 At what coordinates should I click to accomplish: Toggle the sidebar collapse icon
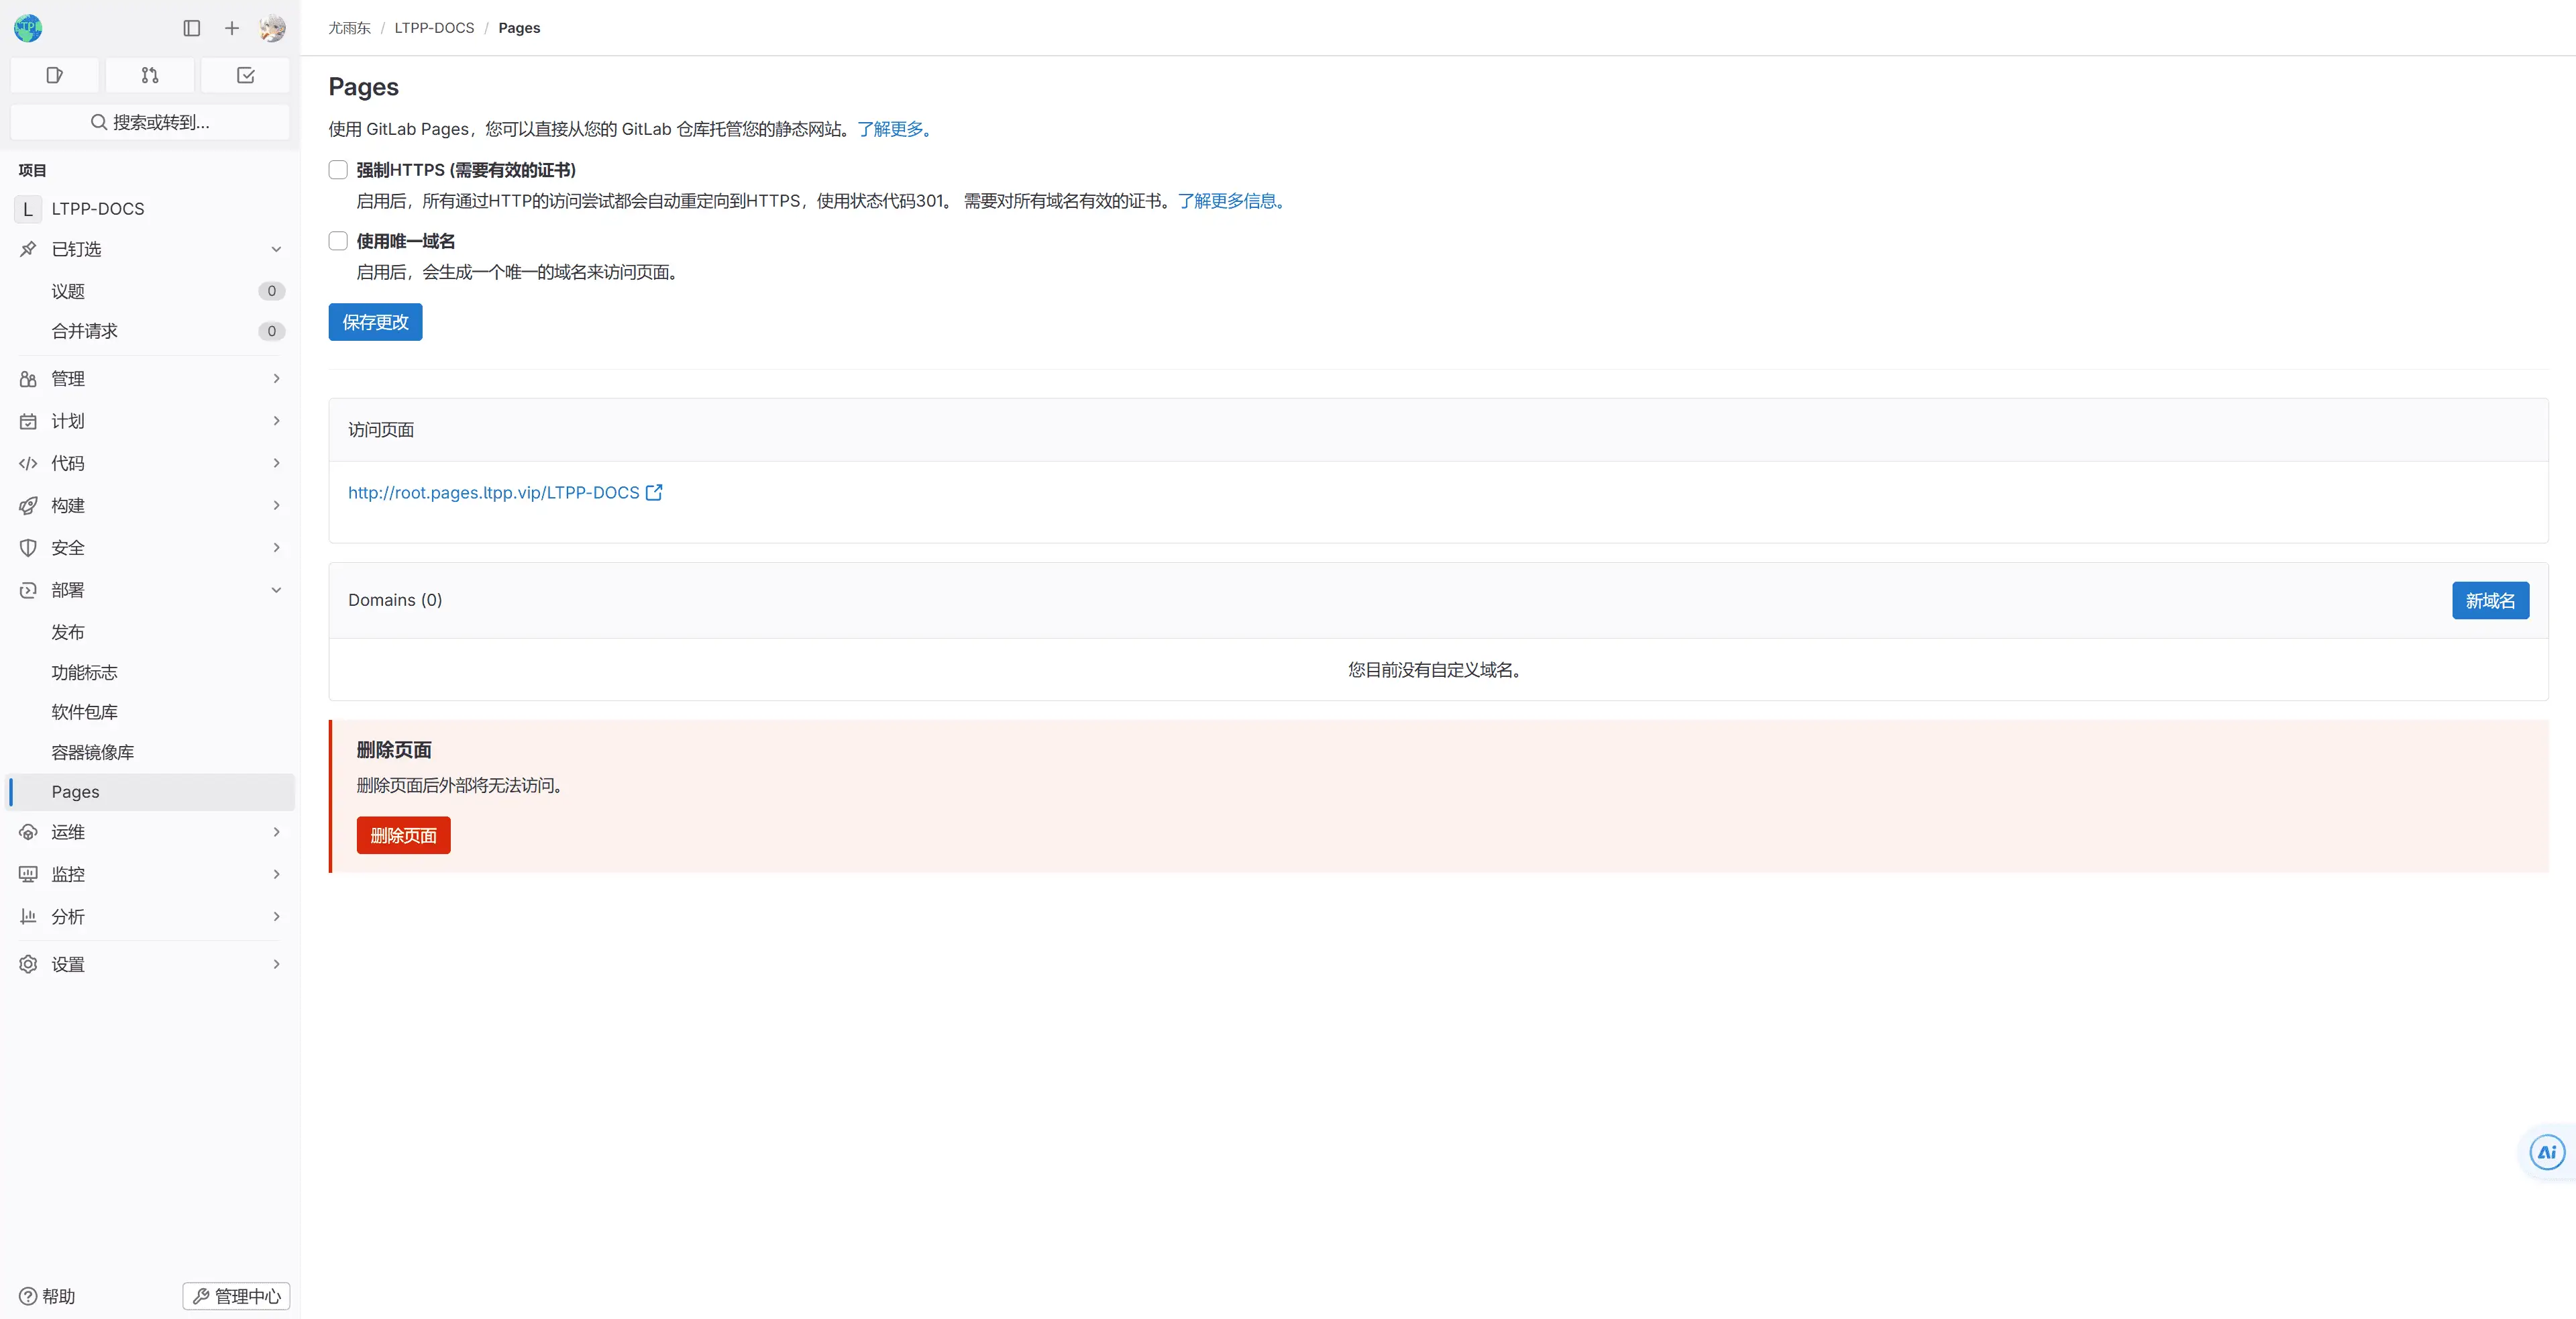pos(192,28)
